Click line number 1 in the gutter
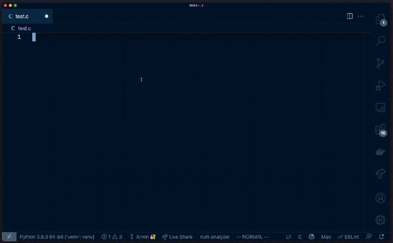 coord(19,37)
